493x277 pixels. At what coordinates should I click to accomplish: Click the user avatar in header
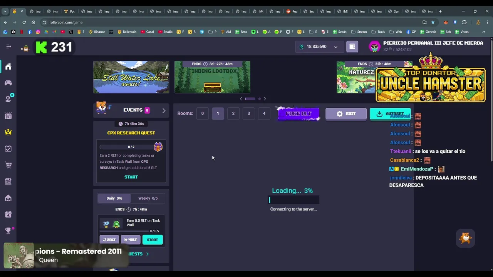click(374, 47)
